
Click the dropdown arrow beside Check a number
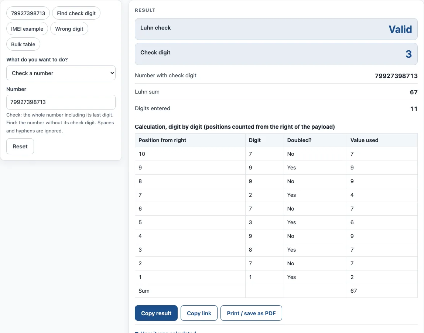click(x=112, y=73)
